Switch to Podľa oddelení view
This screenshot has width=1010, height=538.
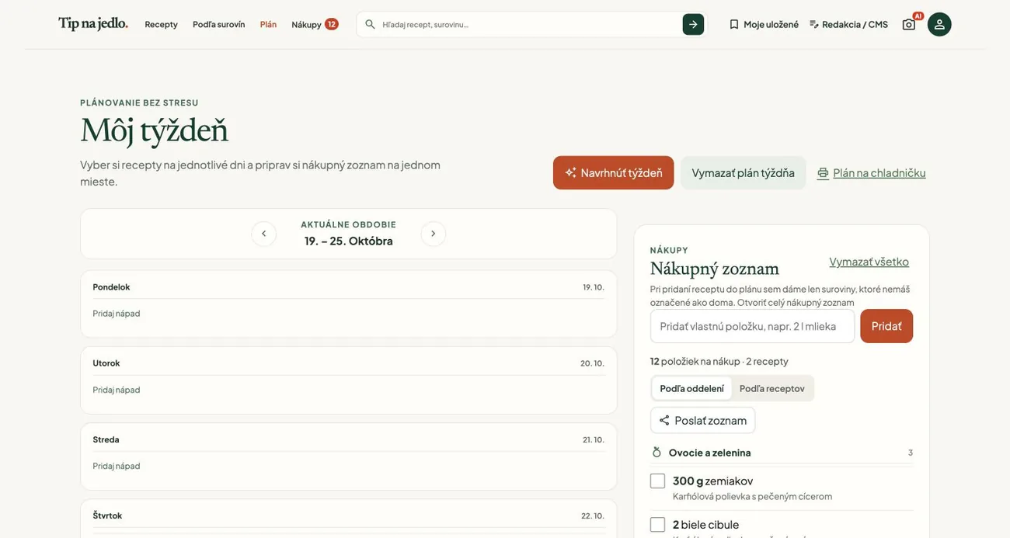691,388
